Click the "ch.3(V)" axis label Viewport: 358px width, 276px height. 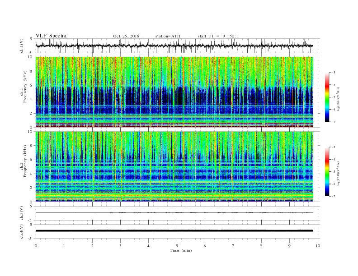tap(22, 213)
